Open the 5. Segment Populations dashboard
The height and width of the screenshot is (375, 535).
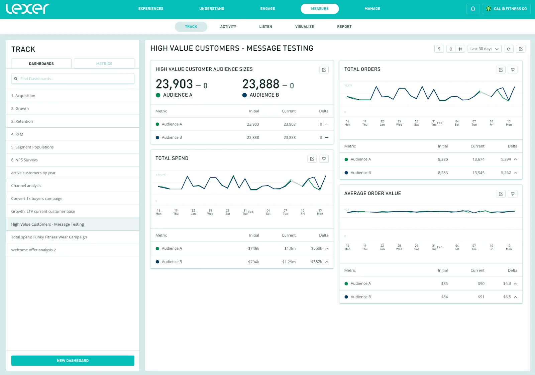[73, 147]
